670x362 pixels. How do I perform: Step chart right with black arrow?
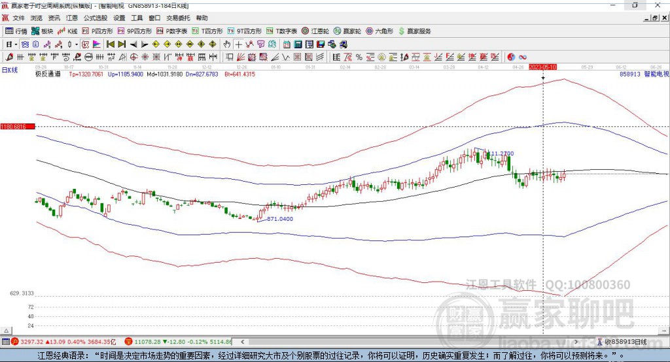[x=145, y=44]
